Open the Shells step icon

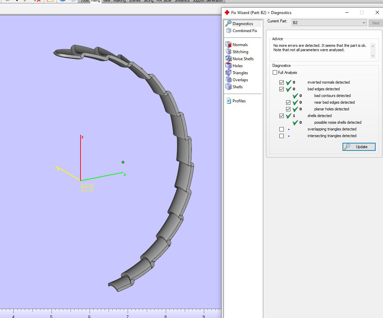229,87
